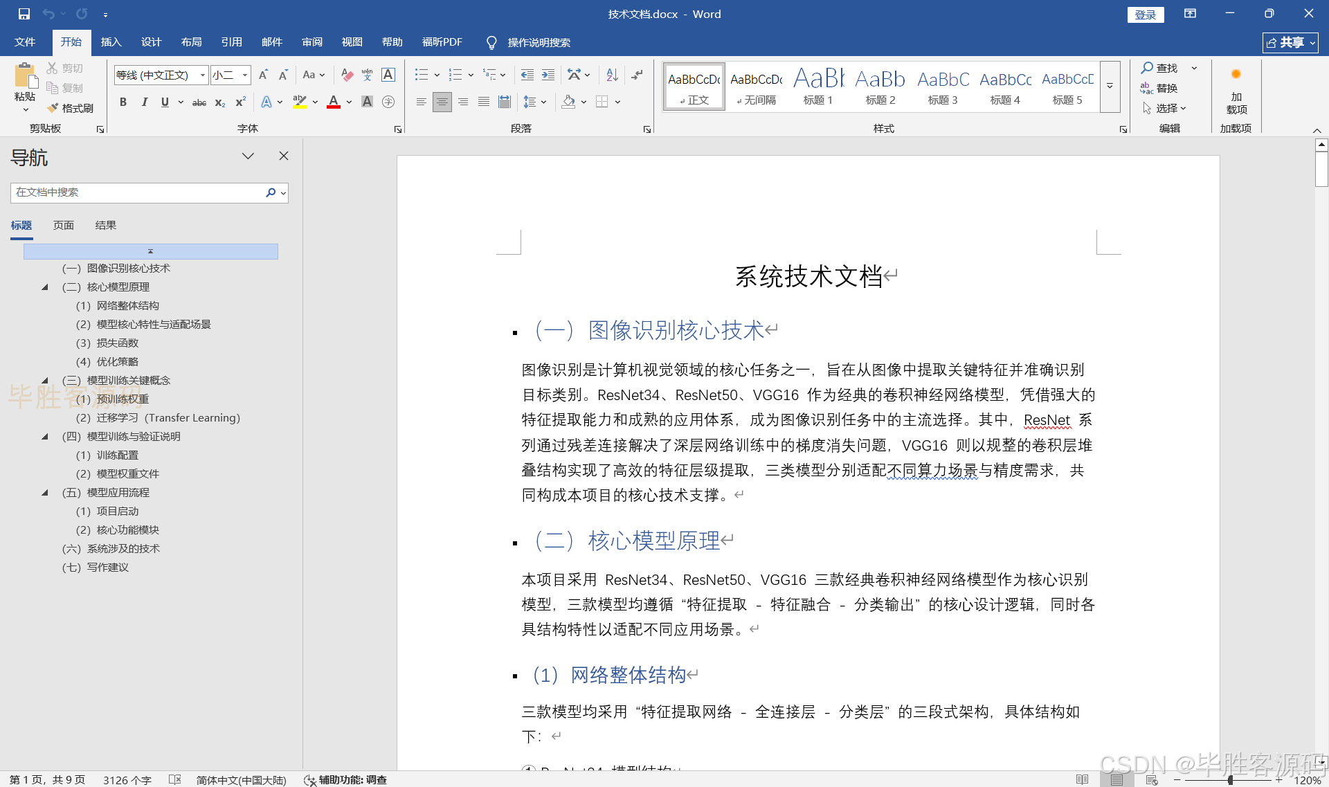The height and width of the screenshot is (787, 1329).
Task: Select the bullet list icon
Action: (421, 75)
